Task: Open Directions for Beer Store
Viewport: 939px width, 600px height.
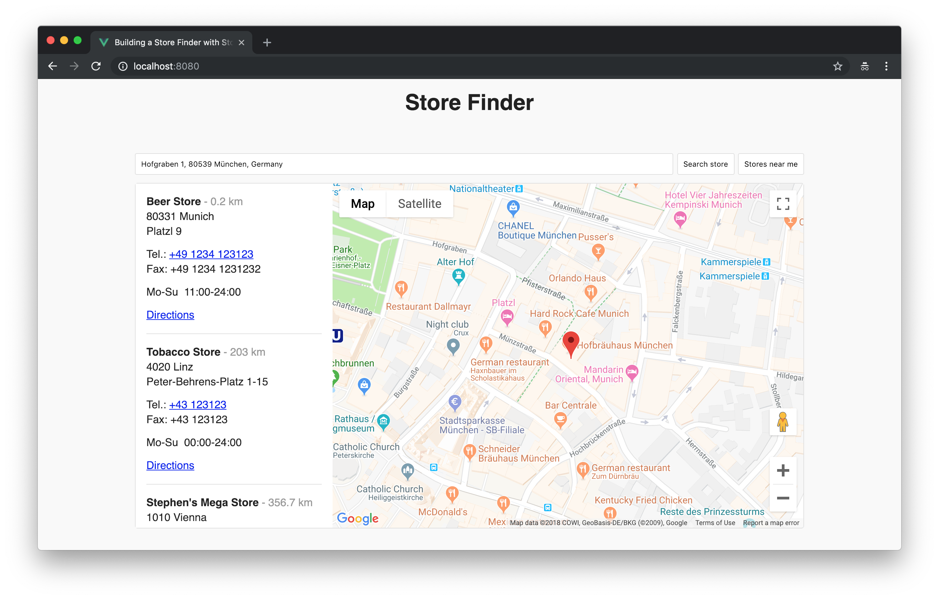Action: 170,315
